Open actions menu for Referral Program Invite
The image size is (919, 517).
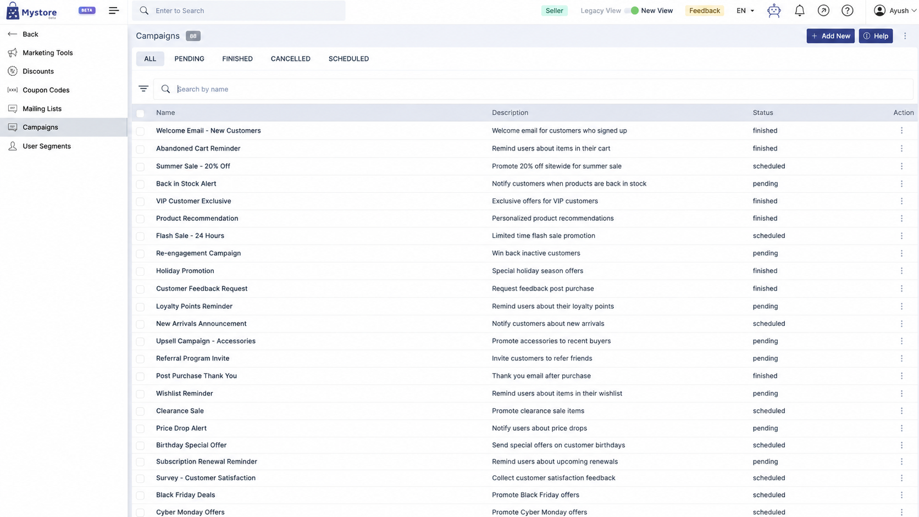[x=901, y=358]
